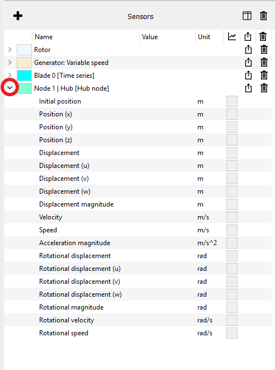Enable plotting for Position (x)

(x=232, y=114)
